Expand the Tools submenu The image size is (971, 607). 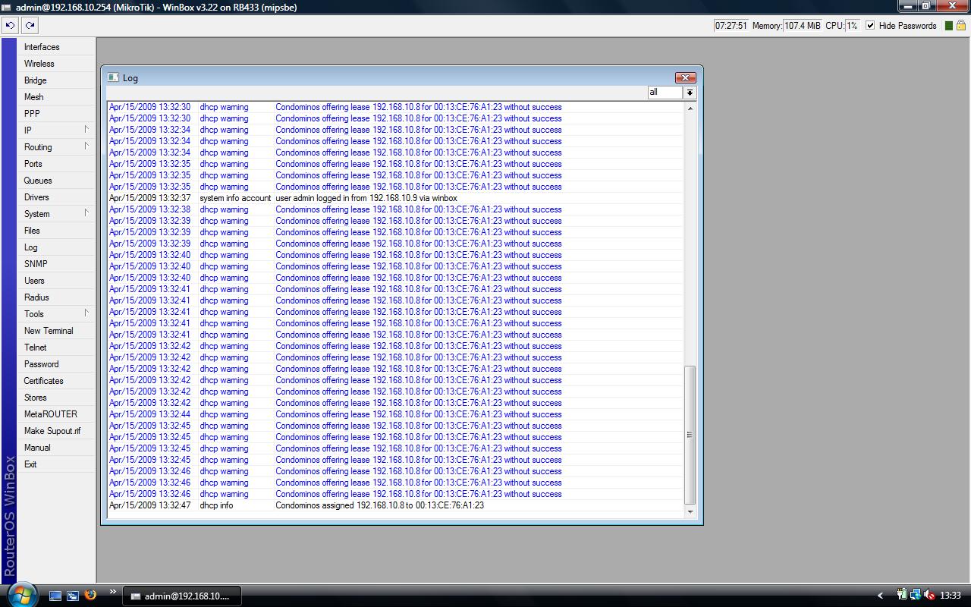(x=86, y=313)
